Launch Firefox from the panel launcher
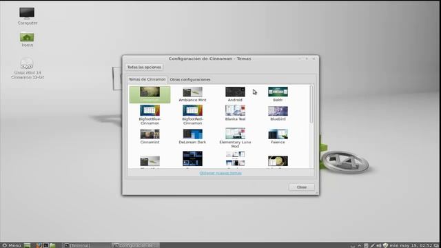 pos(39,245)
